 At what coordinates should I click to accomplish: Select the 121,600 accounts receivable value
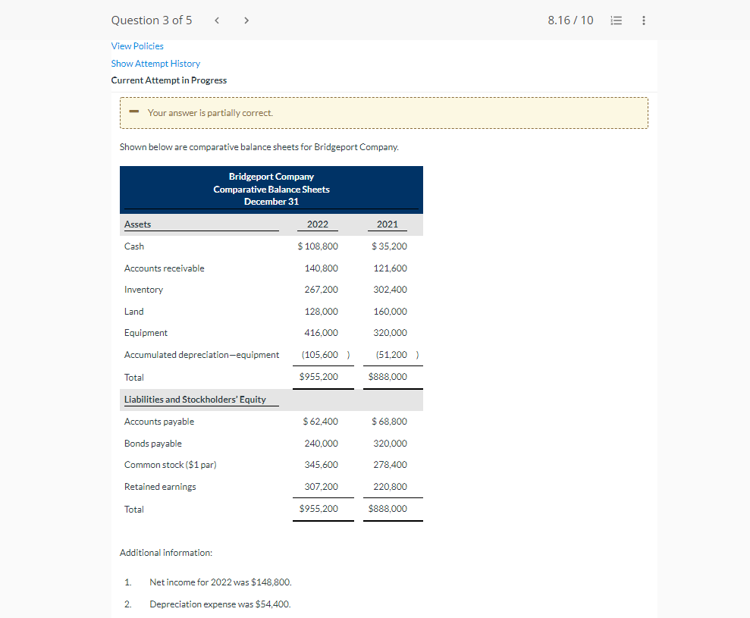pos(391,268)
